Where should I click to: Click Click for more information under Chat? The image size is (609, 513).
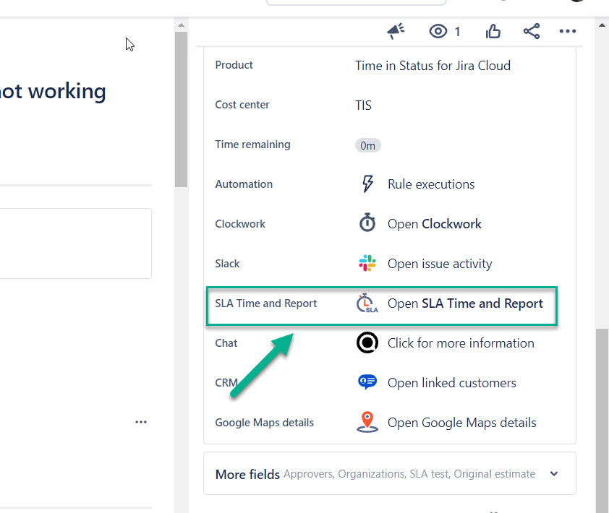(x=461, y=342)
